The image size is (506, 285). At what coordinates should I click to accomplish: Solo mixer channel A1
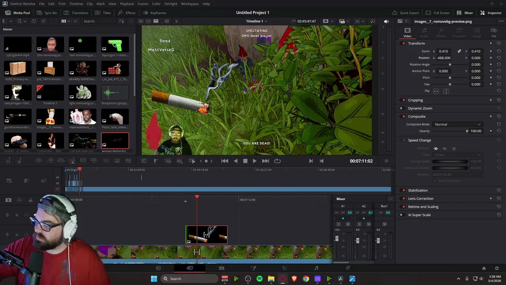(338, 224)
